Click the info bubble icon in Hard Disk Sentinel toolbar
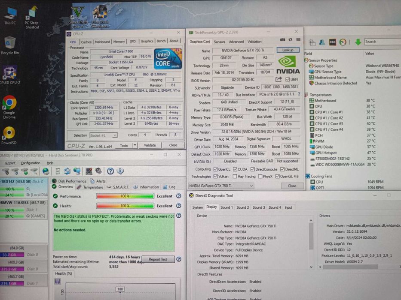This screenshot has height=300, width=401. [x=120, y=171]
